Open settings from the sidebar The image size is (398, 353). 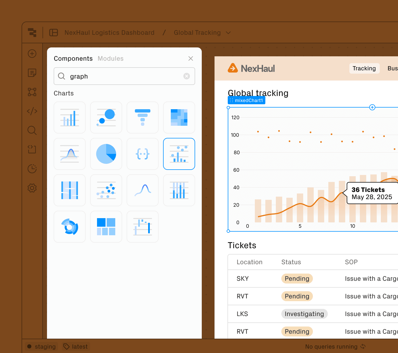coord(32,188)
